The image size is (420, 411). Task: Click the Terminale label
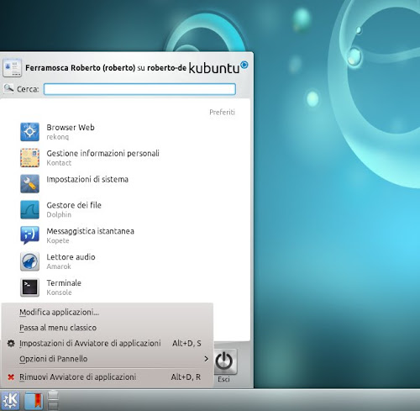tap(64, 283)
